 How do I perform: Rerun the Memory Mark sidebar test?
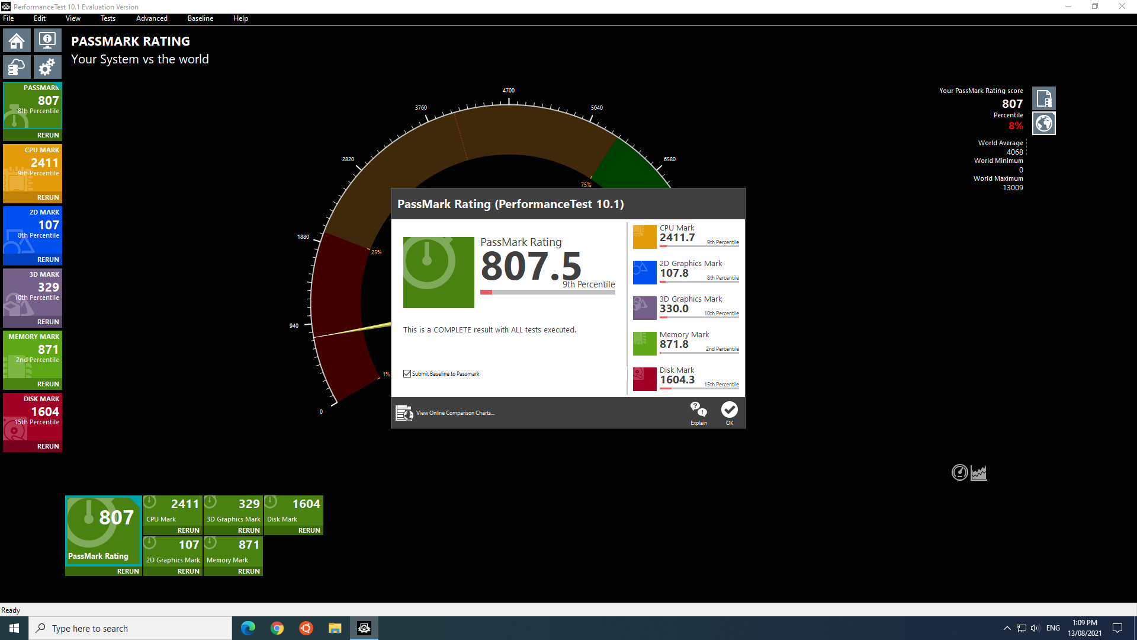pyautogui.click(x=48, y=384)
